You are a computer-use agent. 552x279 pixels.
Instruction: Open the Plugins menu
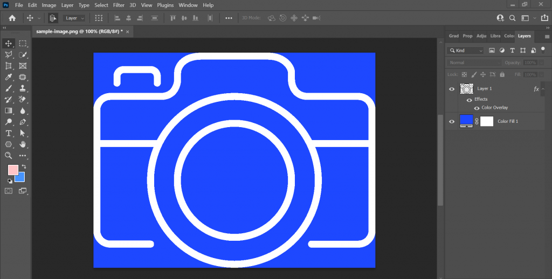point(165,5)
